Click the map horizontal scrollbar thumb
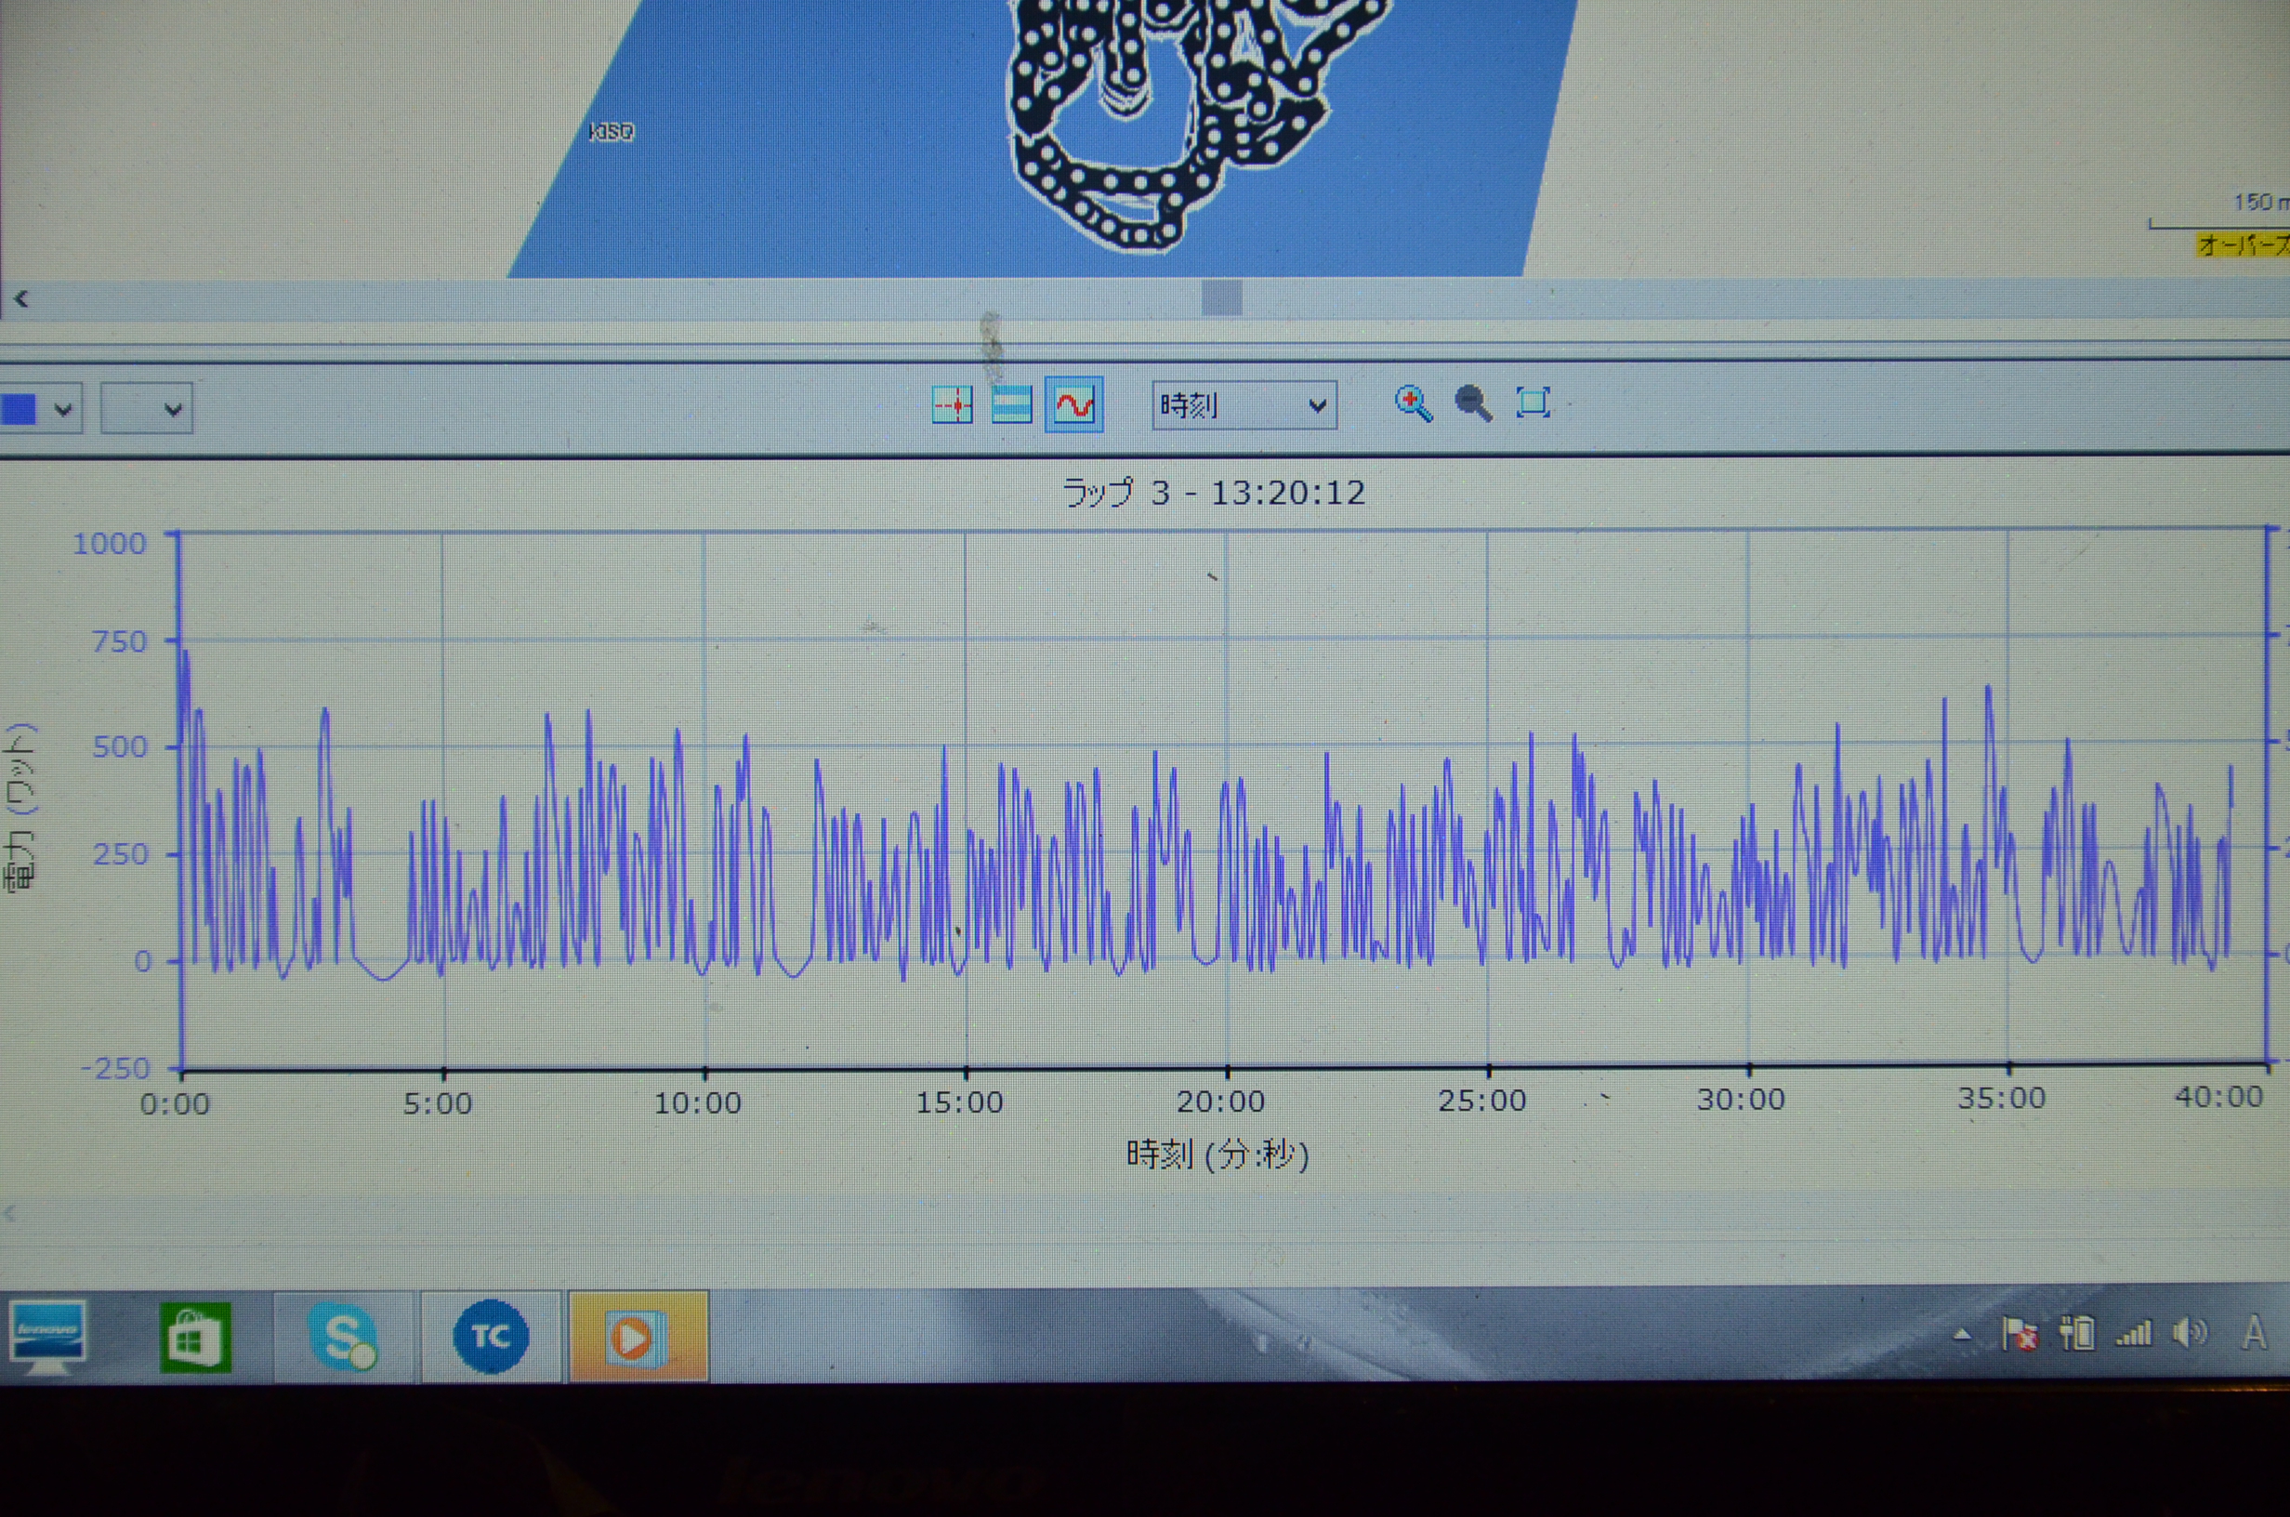The image size is (2290, 1517). [x=1221, y=297]
